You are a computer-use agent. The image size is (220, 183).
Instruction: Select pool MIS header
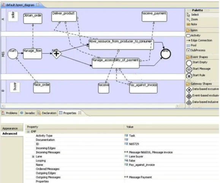click(3, 55)
